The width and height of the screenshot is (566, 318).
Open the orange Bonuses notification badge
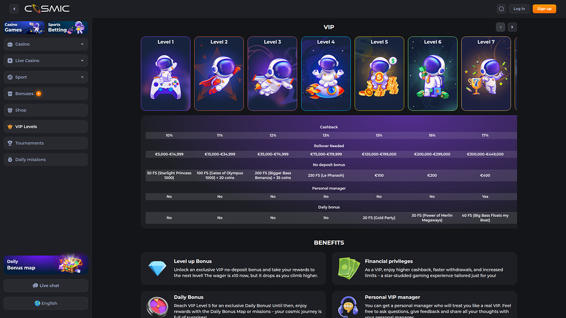[x=38, y=94]
